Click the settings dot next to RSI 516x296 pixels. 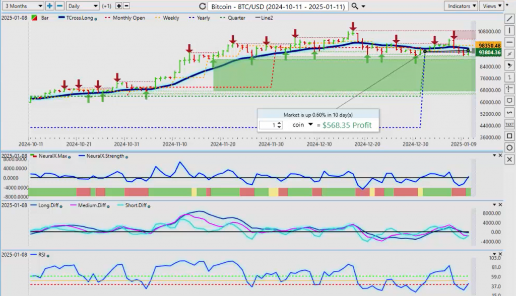[48, 256]
